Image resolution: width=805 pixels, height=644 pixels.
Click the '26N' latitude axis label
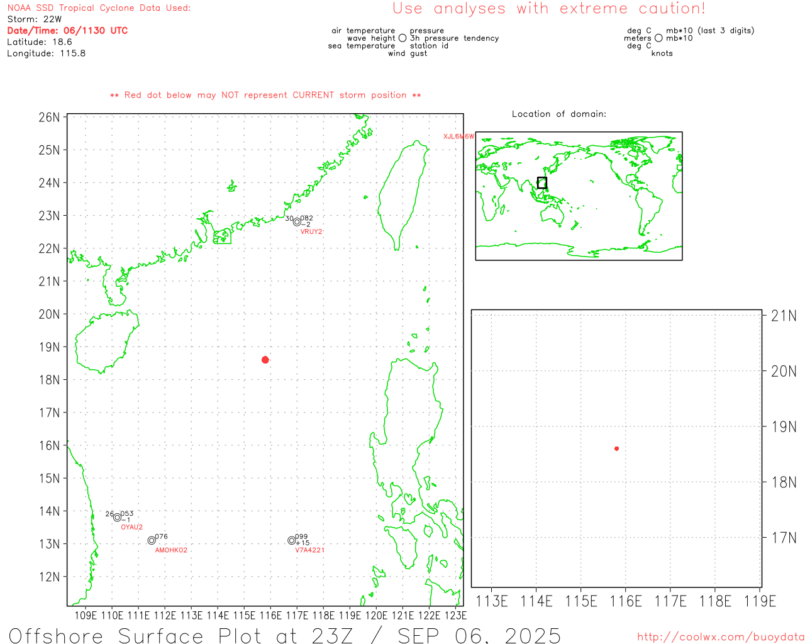(x=50, y=118)
